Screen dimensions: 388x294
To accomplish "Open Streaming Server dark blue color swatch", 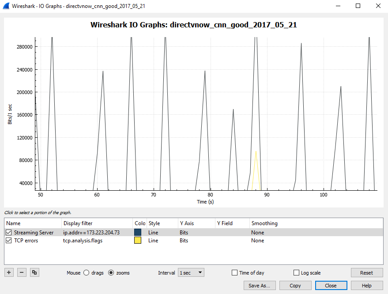I will 138,232.
